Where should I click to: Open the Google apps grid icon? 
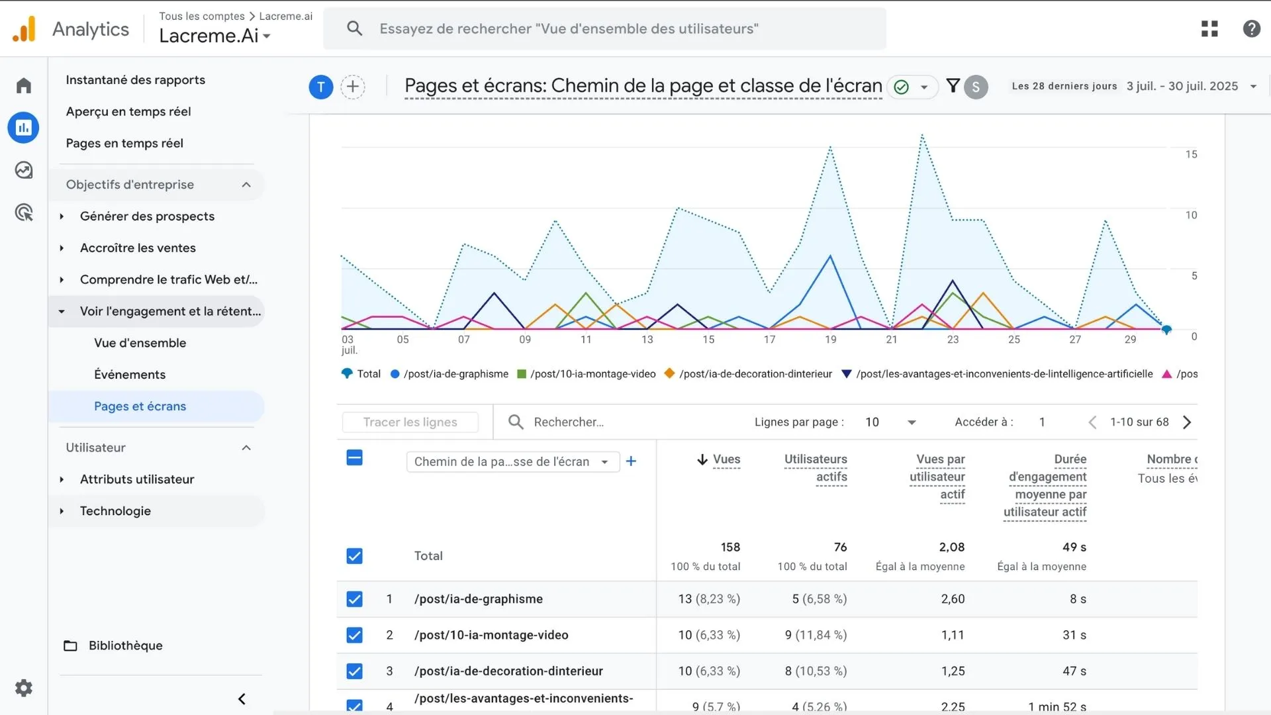1209,28
